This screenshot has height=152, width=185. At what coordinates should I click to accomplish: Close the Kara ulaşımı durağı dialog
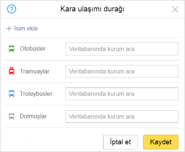tap(175, 10)
